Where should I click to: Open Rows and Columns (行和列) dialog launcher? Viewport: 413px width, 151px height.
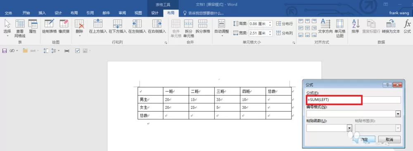click(166, 43)
